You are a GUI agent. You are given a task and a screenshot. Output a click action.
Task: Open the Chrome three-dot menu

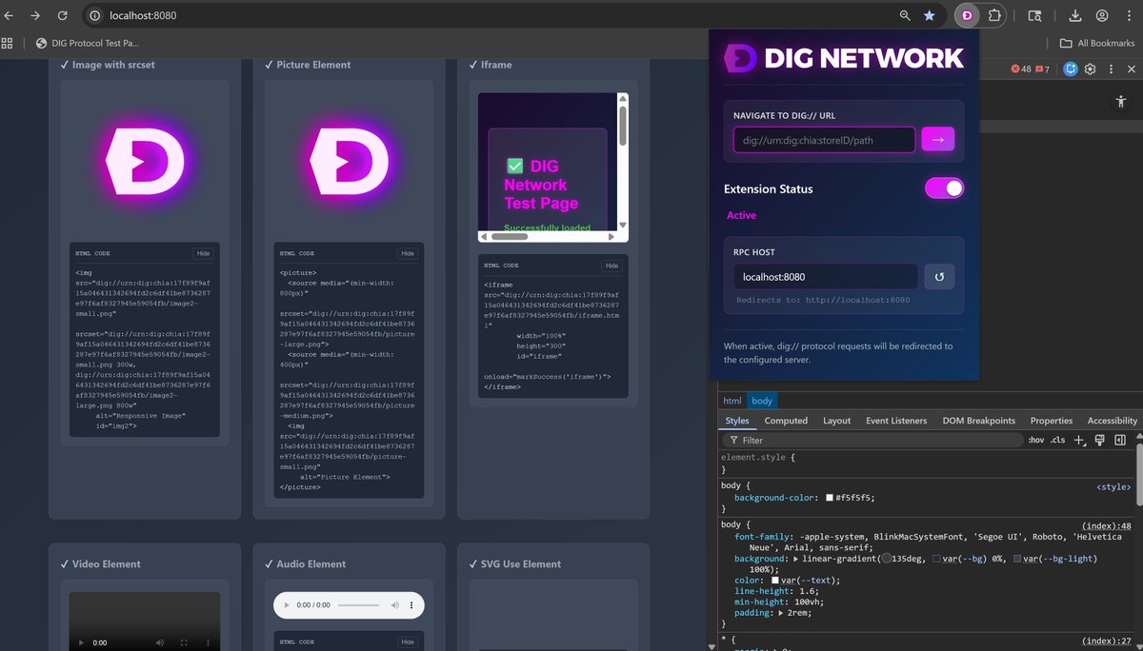point(1130,16)
